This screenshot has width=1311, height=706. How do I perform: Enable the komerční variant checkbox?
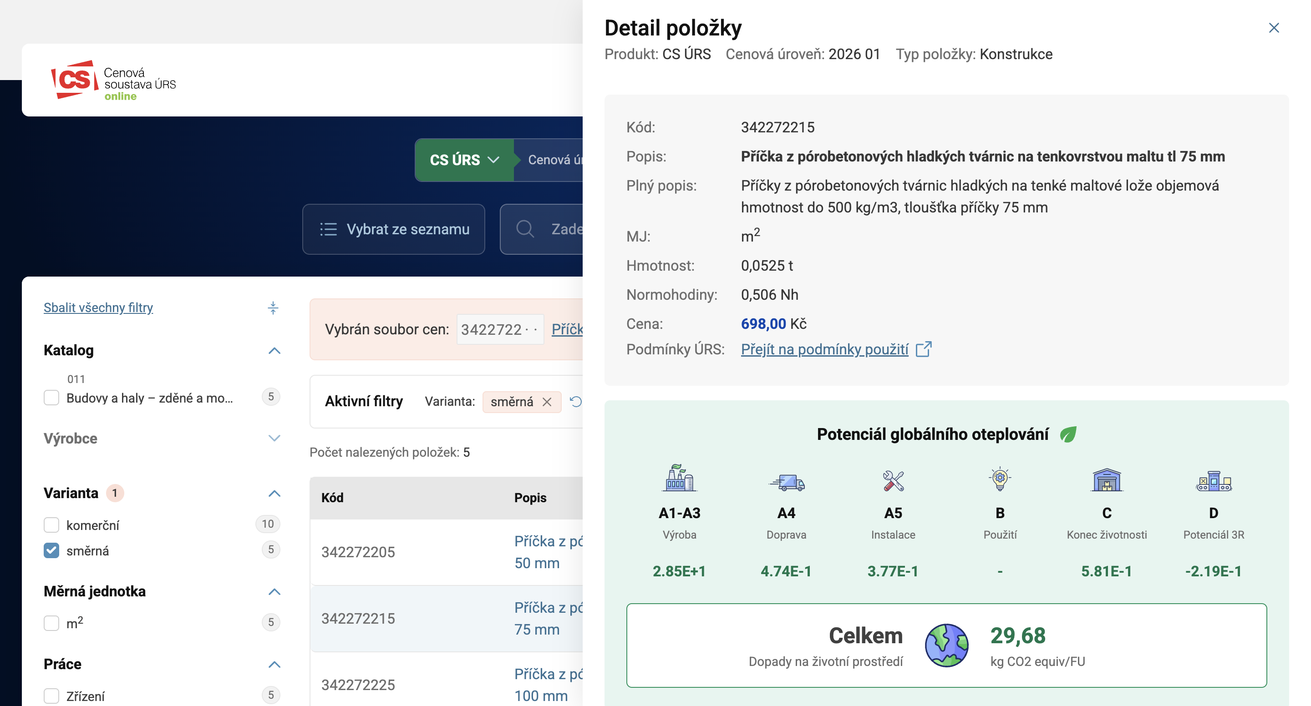(51, 525)
